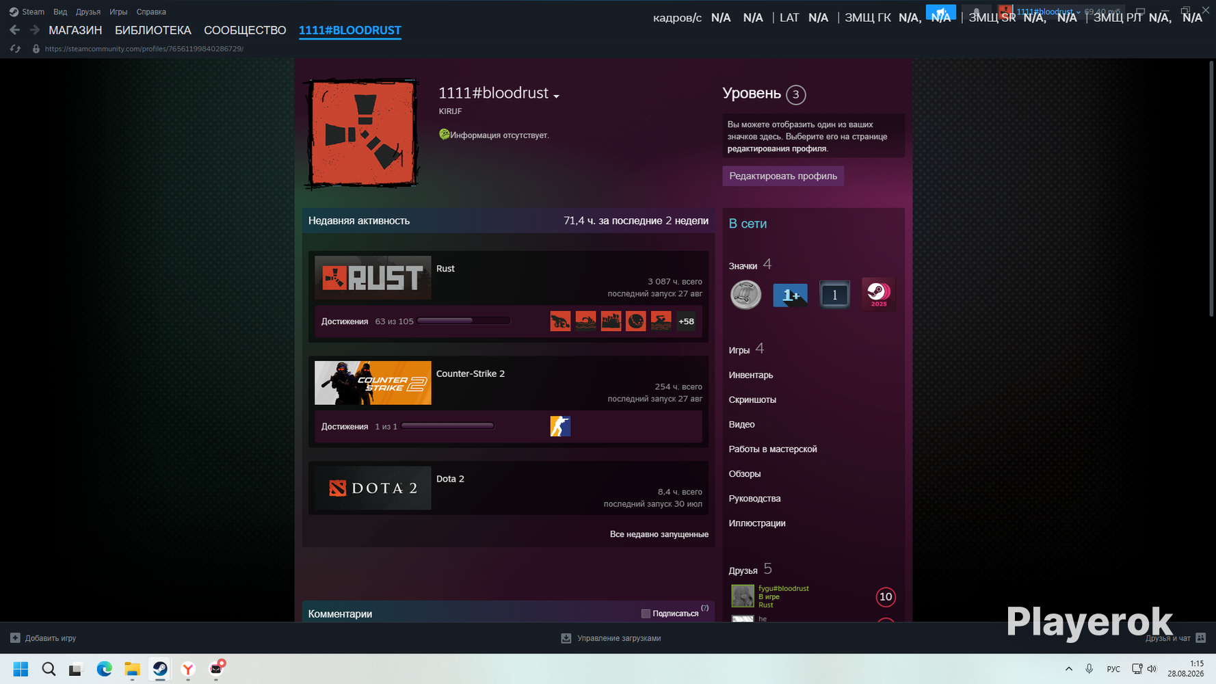Open the silver coin badge
Screen dimensions: 1216x684
(x=745, y=295)
